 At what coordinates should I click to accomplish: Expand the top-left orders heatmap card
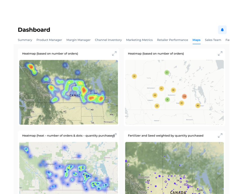coord(114,54)
